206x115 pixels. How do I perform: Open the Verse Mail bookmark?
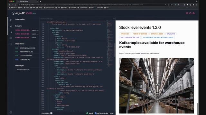click(99, 8)
